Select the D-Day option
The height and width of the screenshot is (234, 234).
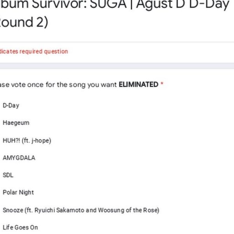[11, 105]
